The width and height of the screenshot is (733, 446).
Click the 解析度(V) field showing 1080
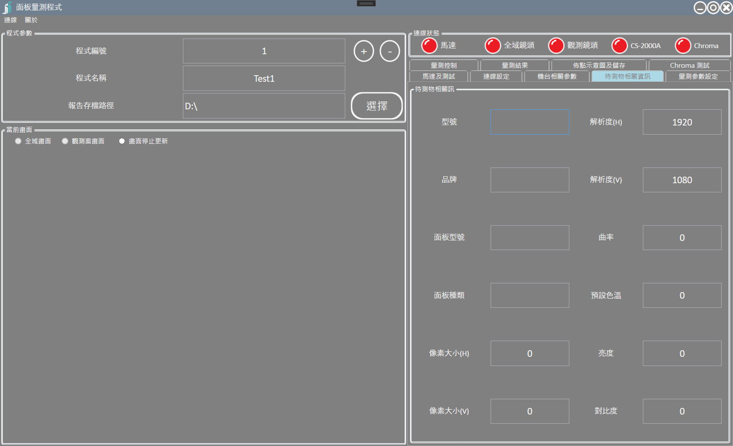coord(682,180)
